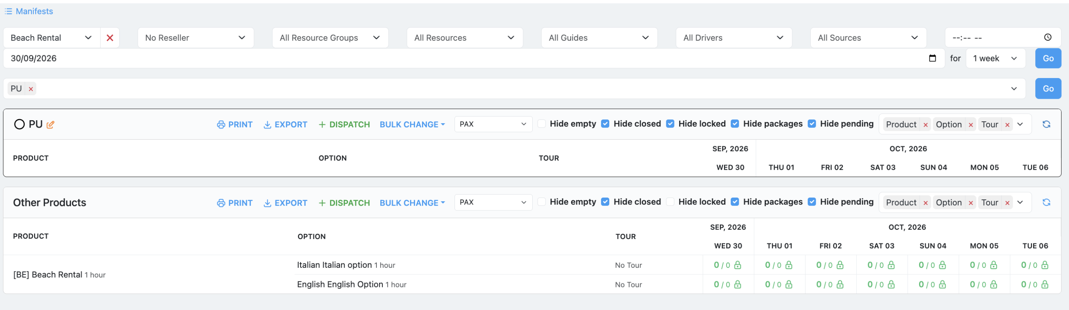The height and width of the screenshot is (310, 1069).
Task: Open the time picker clock icon
Action: click(1048, 37)
